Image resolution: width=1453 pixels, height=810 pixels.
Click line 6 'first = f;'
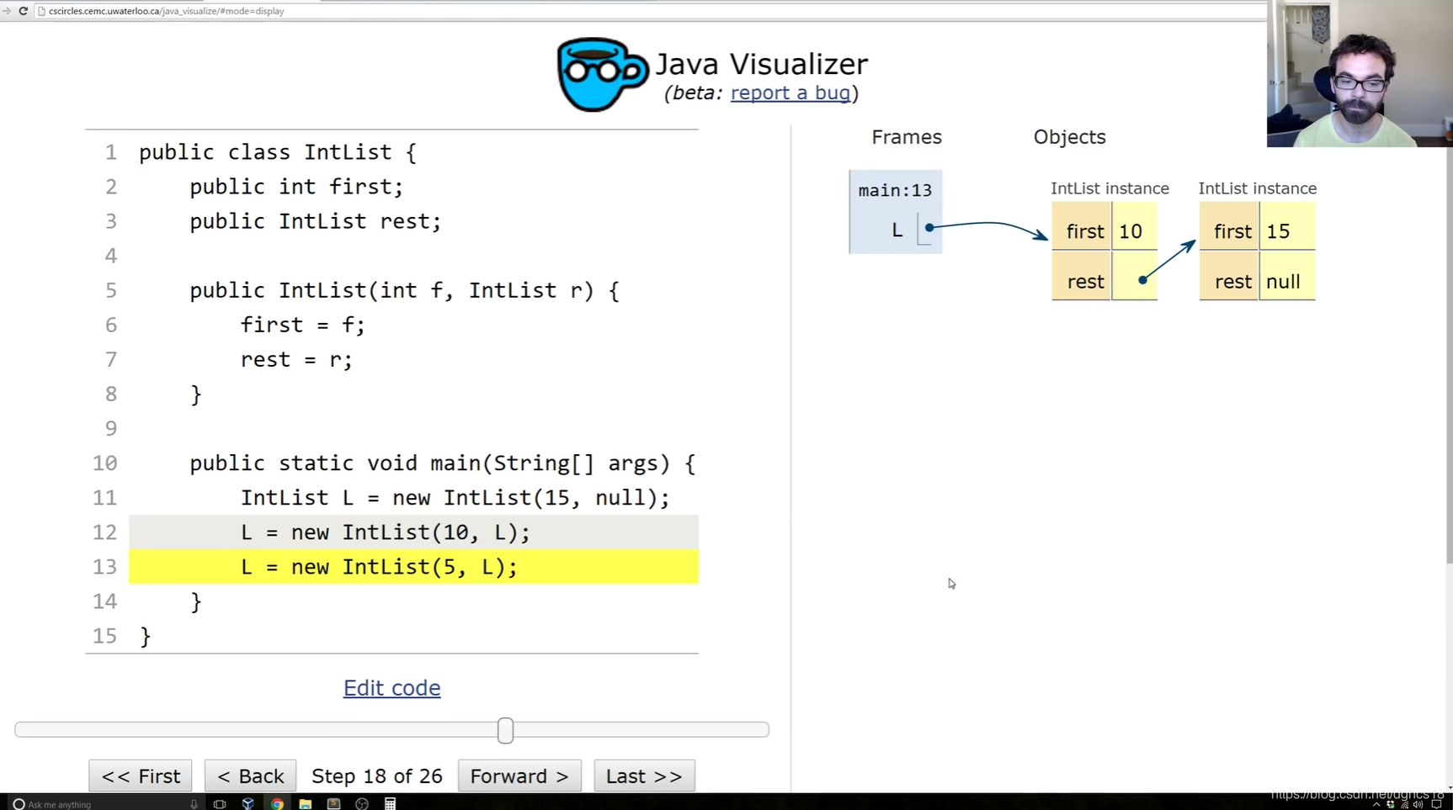(302, 325)
